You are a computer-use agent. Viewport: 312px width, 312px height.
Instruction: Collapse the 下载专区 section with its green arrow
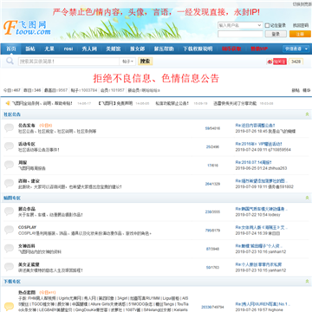coord(307,281)
